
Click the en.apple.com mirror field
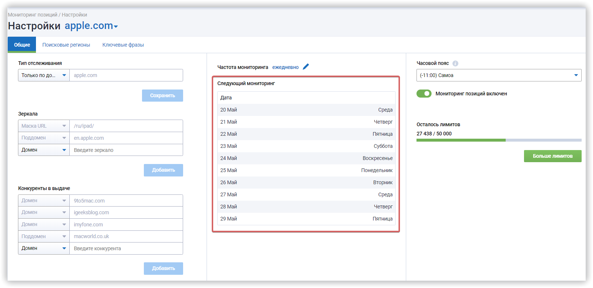[126, 138]
